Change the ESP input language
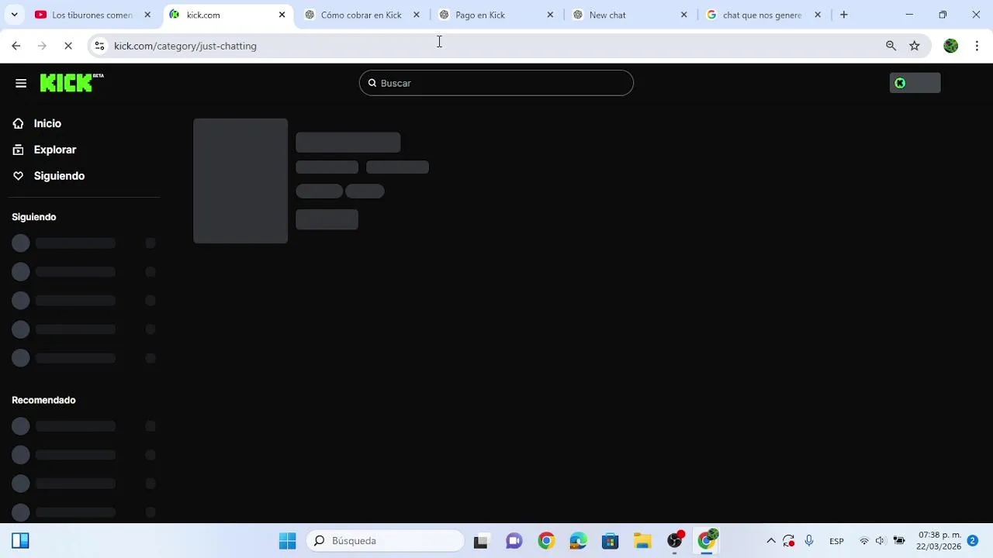The width and height of the screenshot is (993, 558). tap(836, 541)
